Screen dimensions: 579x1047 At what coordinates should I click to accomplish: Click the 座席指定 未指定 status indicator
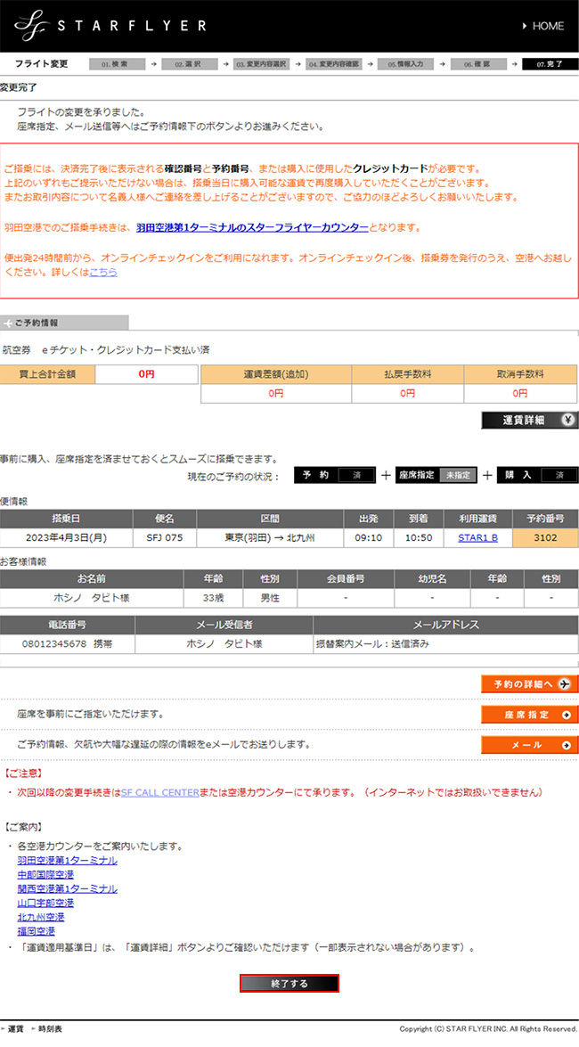coord(436,475)
